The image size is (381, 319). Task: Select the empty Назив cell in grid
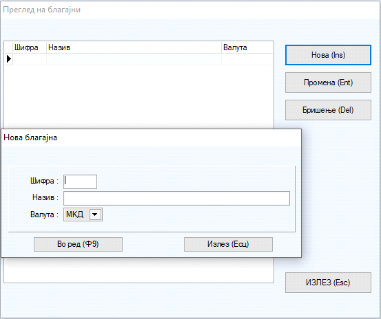(x=134, y=59)
